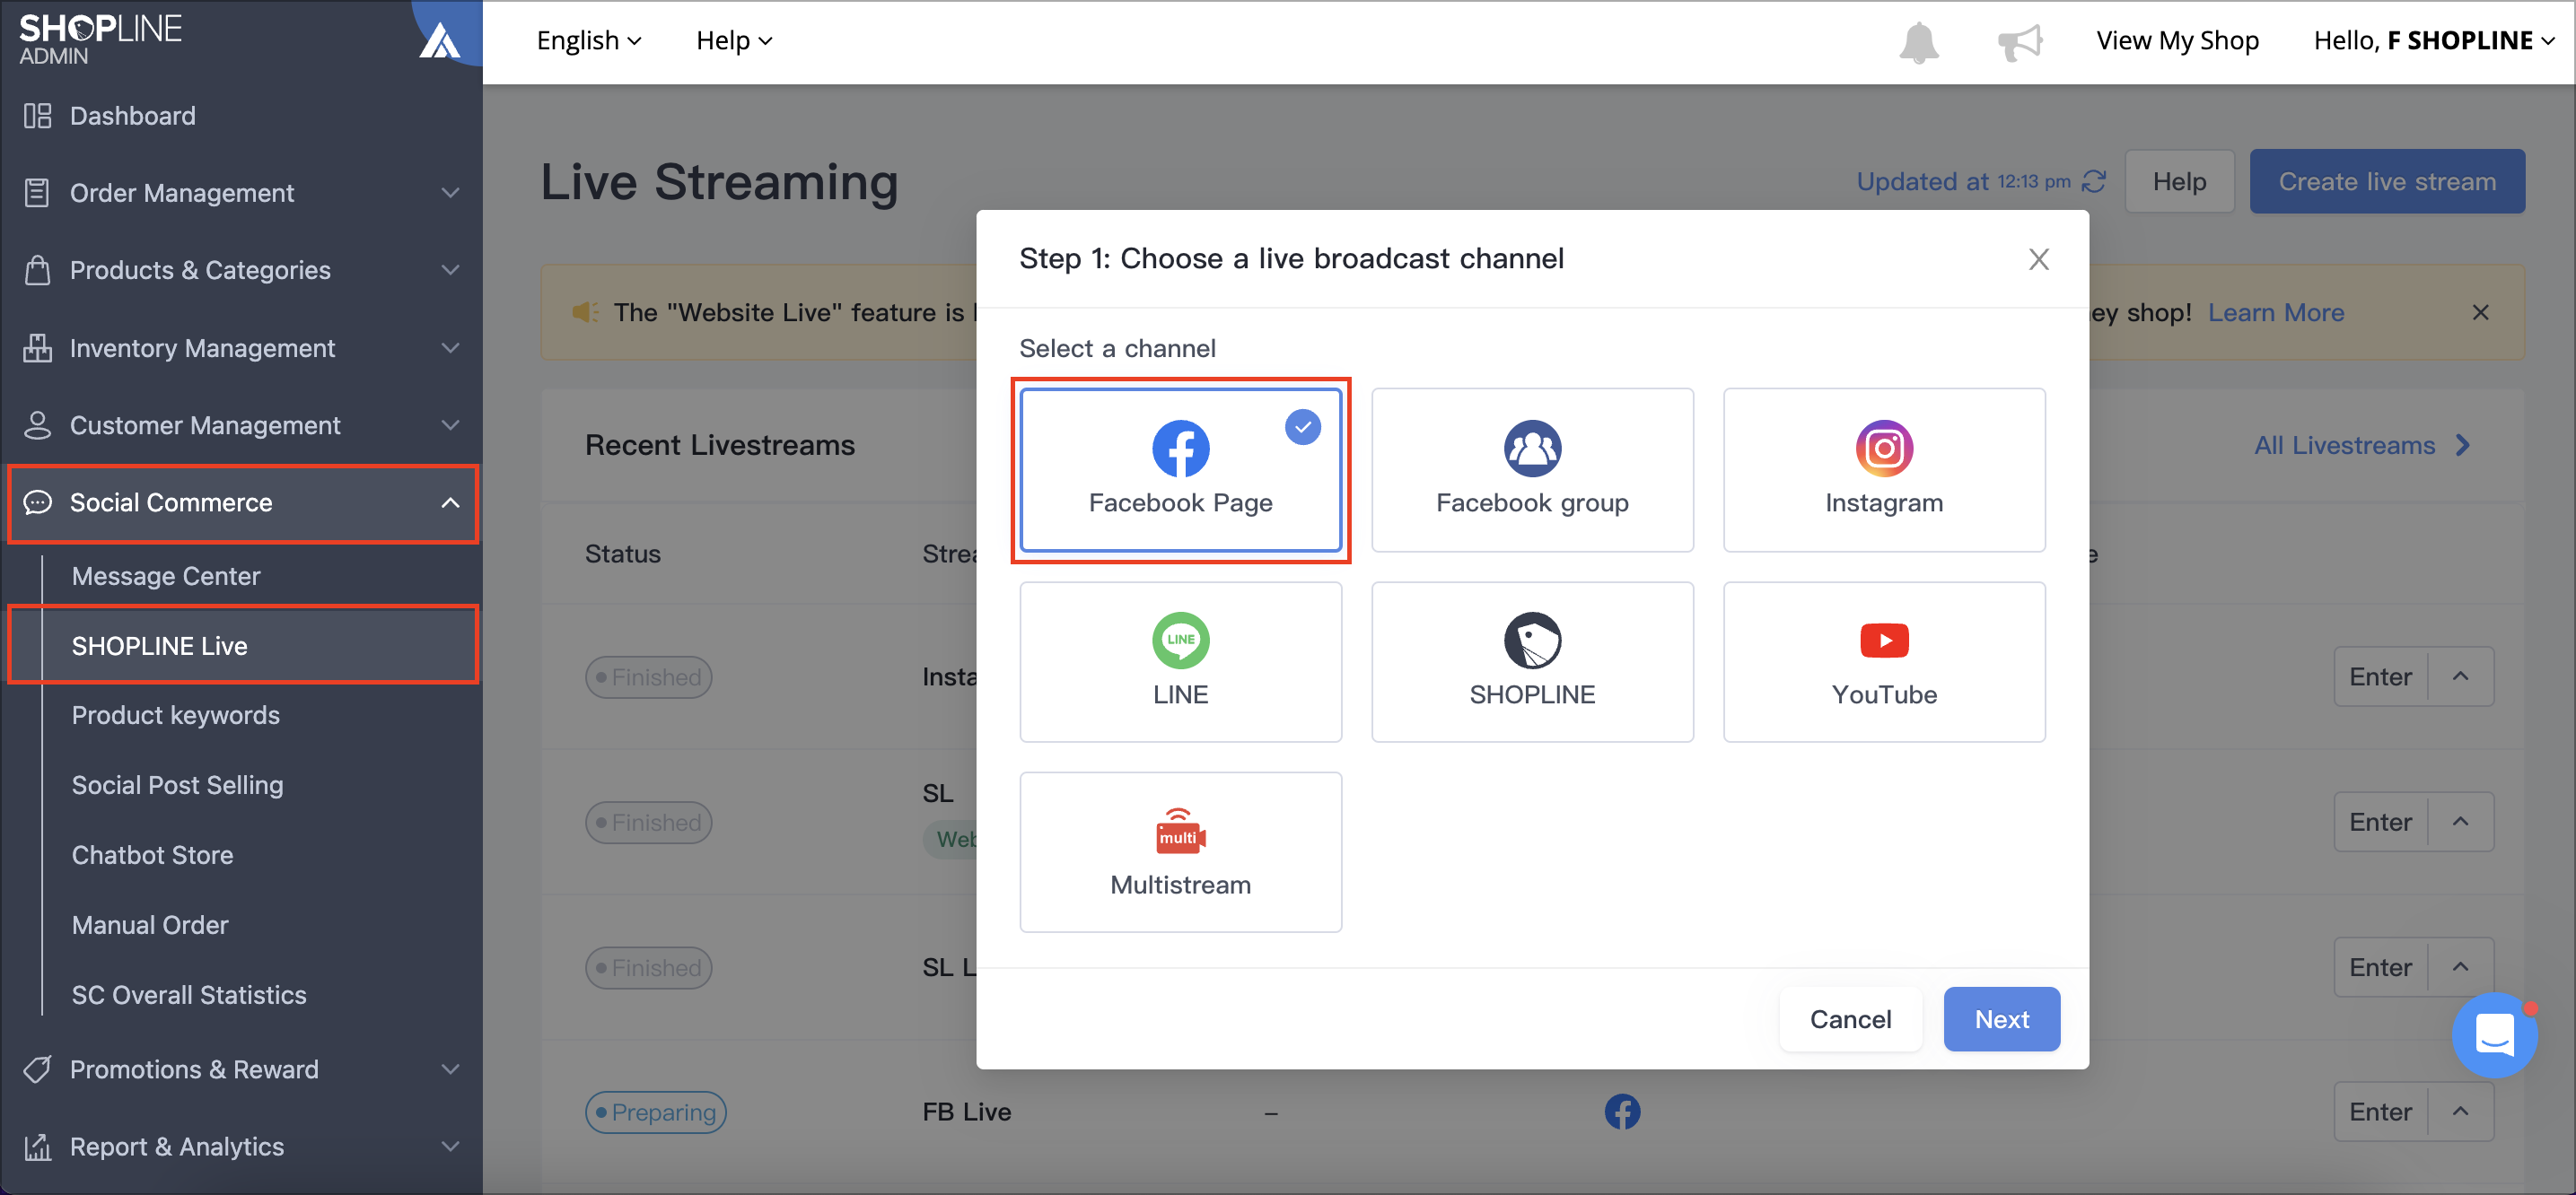The width and height of the screenshot is (2576, 1195).
Task: Expand the Customer Management menu
Action: [x=451, y=424]
